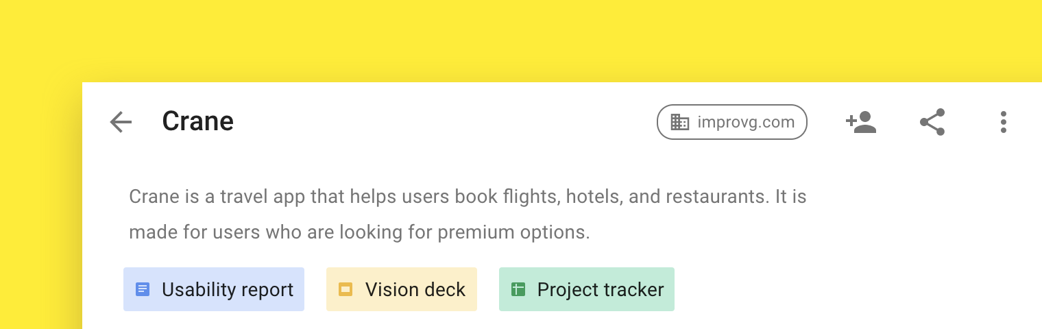Click blank card space right of Project tracker
The image size is (1042, 329).
pos(857,289)
